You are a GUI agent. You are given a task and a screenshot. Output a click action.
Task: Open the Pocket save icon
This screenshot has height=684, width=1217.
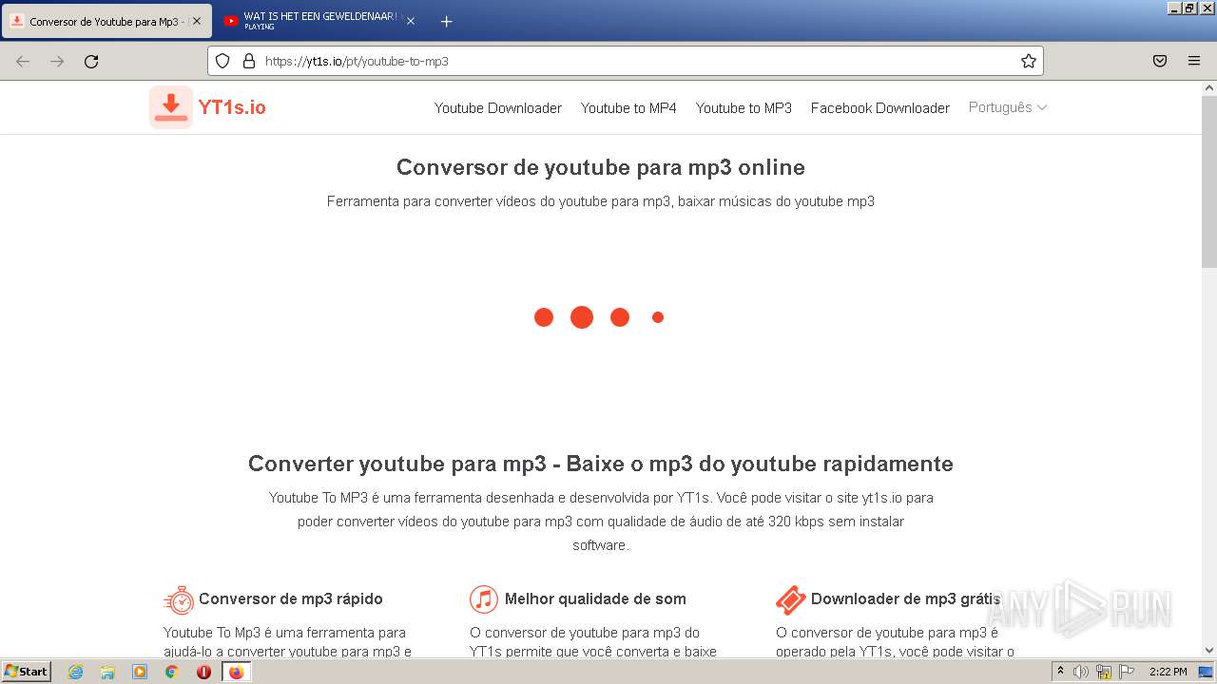pos(1160,61)
